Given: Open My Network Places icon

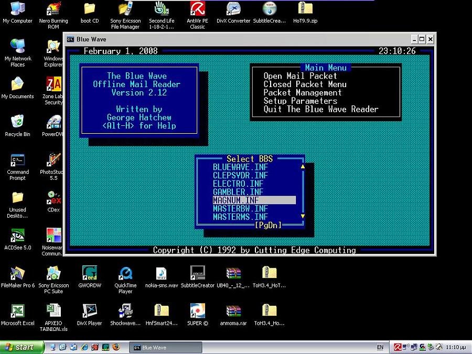Looking at the screenshot, I should 18,53.
